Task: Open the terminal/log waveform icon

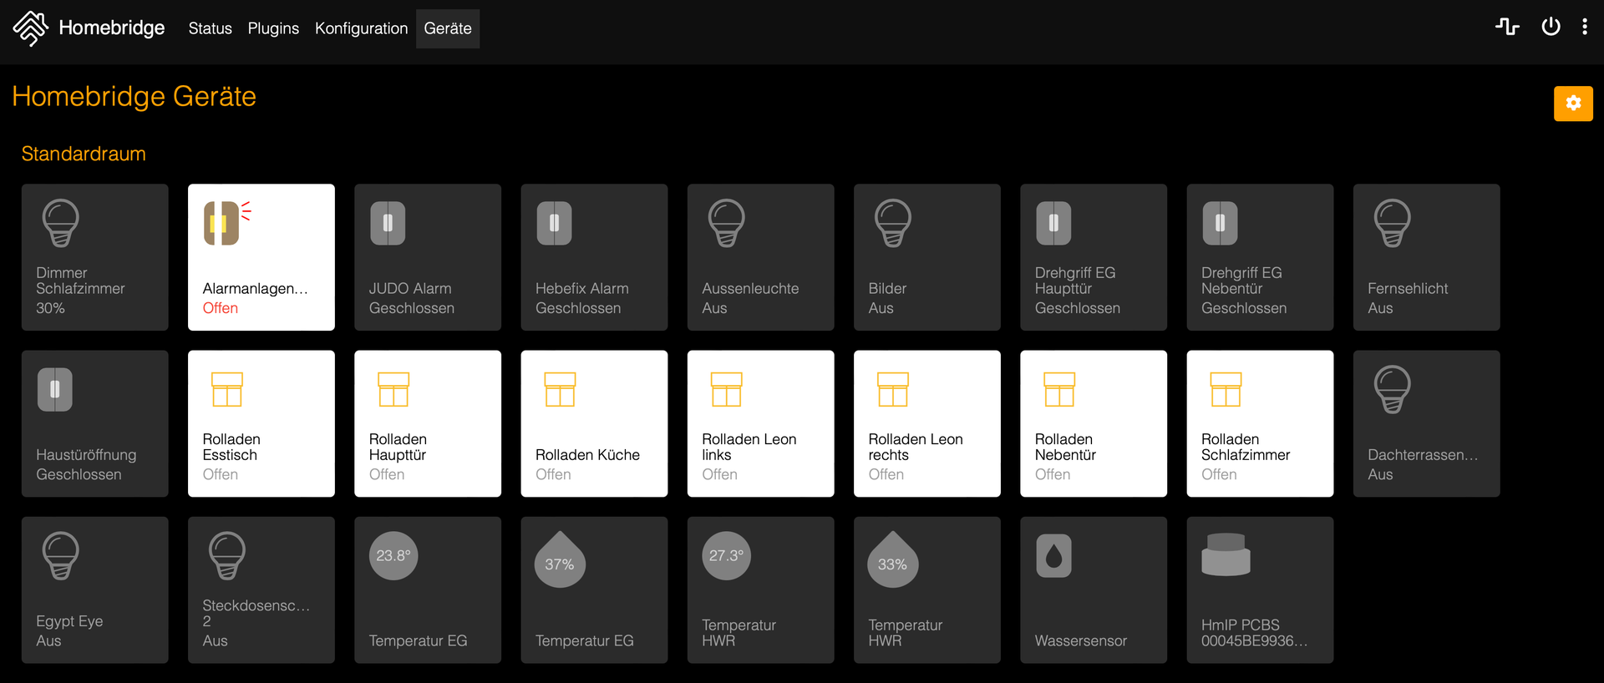Action: tap(1507, 27)
